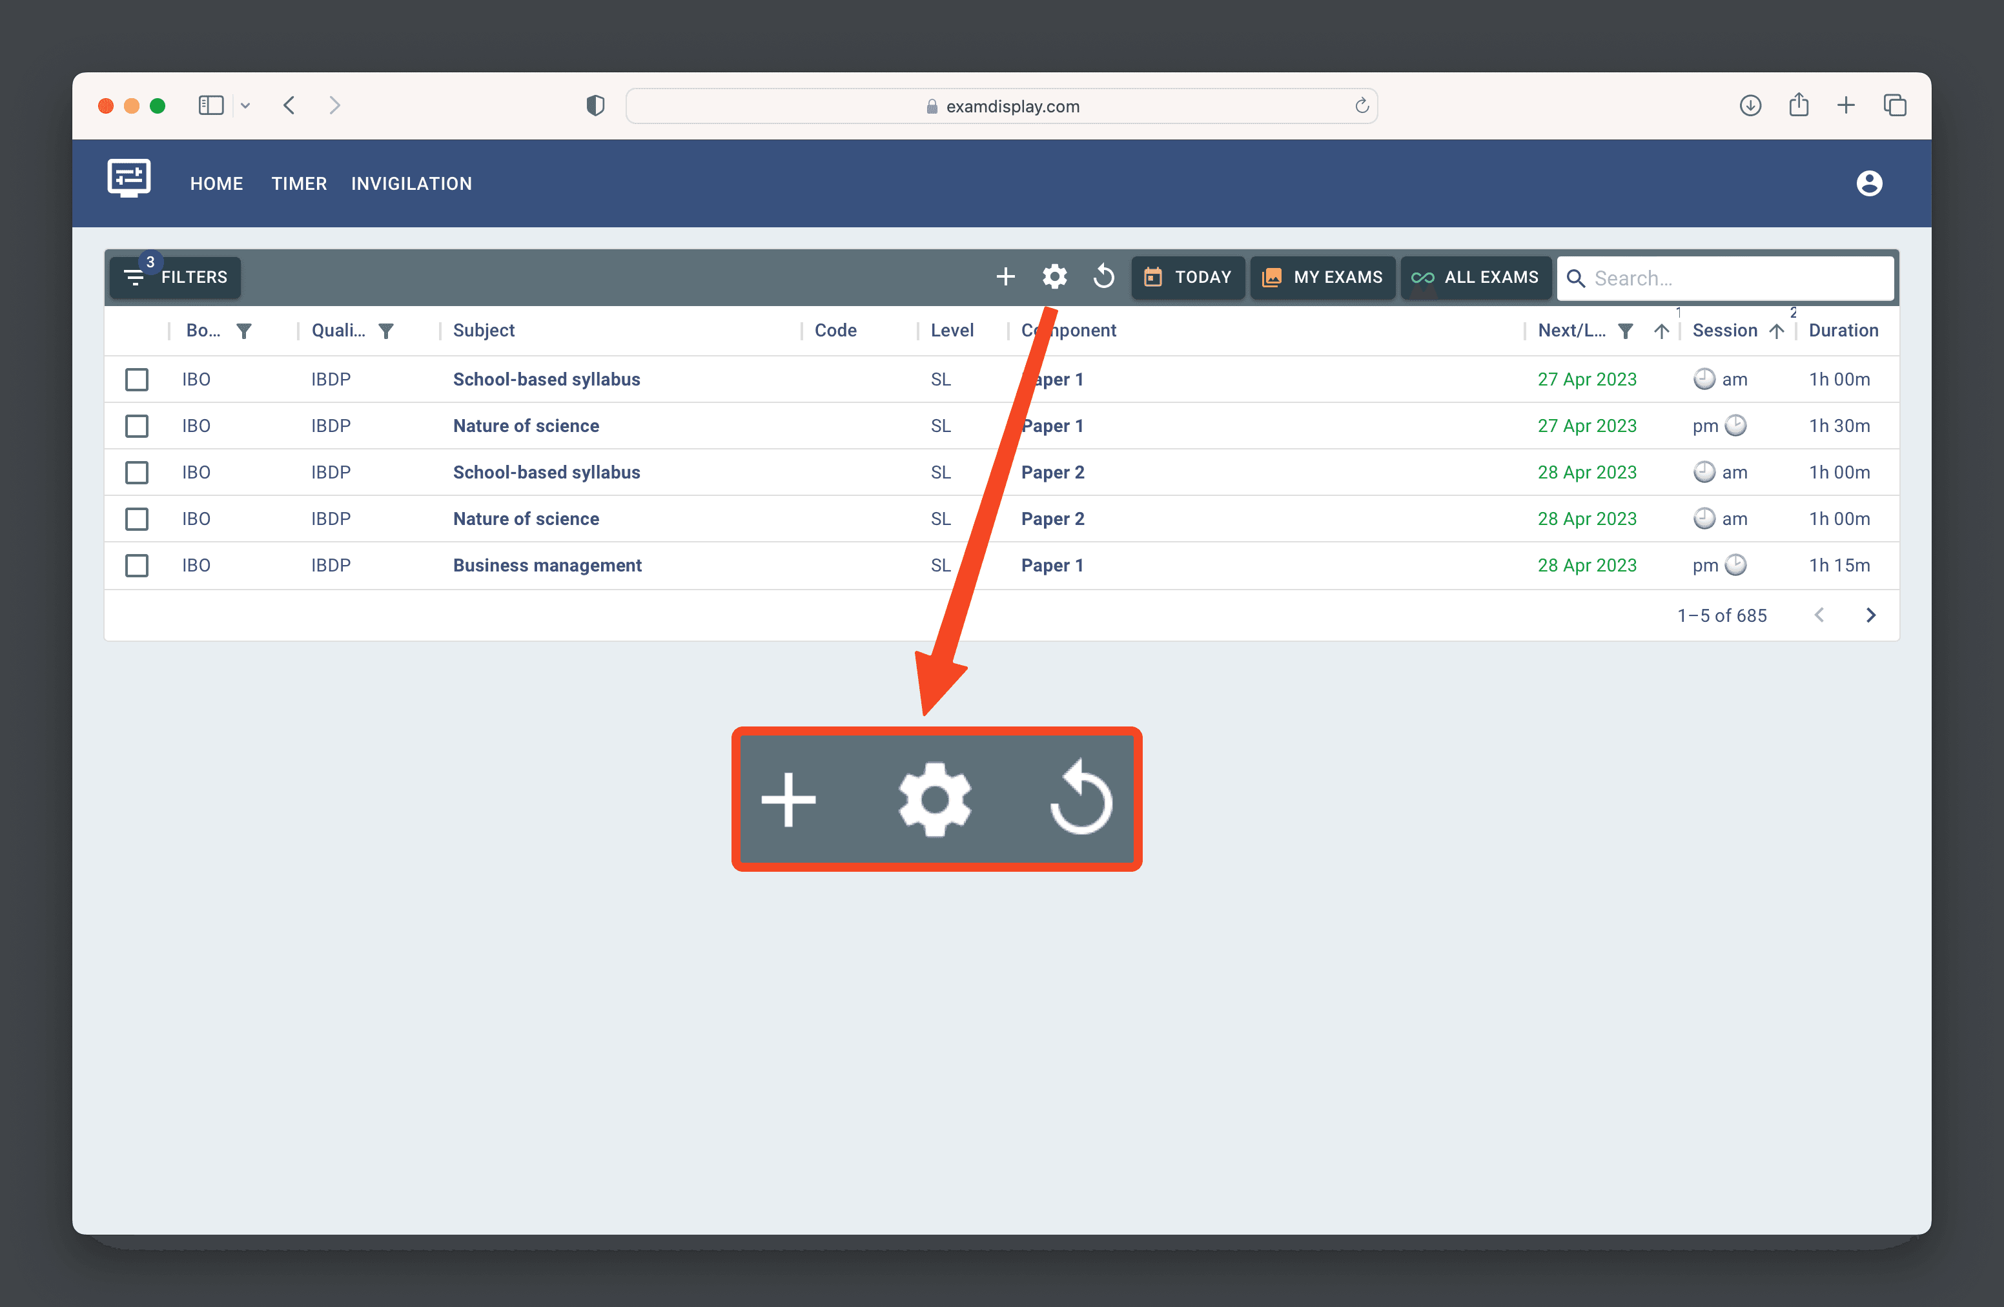Click the 1h 15m duration cell
Viewport: 2004px width, 1307px height.
point(1839,565)
